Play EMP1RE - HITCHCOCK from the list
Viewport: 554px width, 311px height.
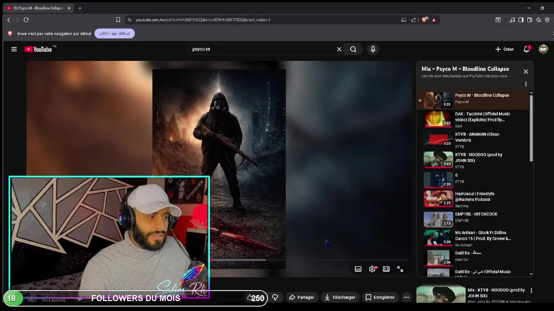[474, 219]
